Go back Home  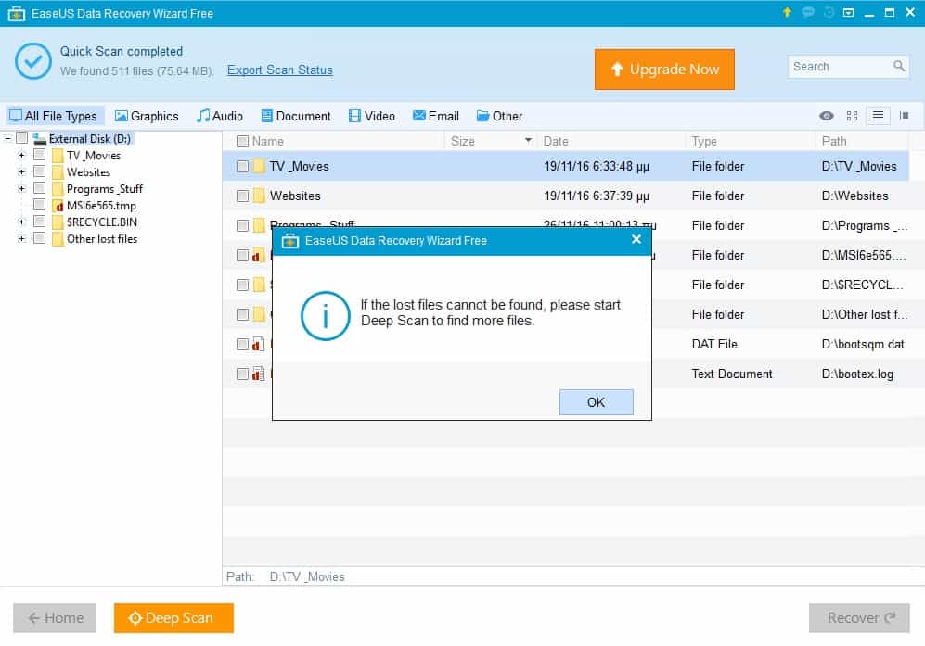tap(55, 617)
